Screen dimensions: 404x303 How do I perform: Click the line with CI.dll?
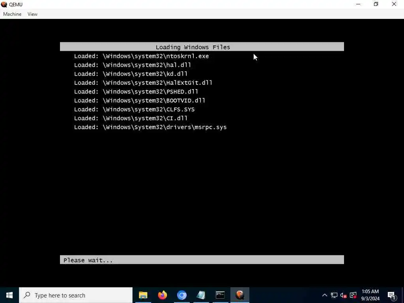click(x=131, y=118)
